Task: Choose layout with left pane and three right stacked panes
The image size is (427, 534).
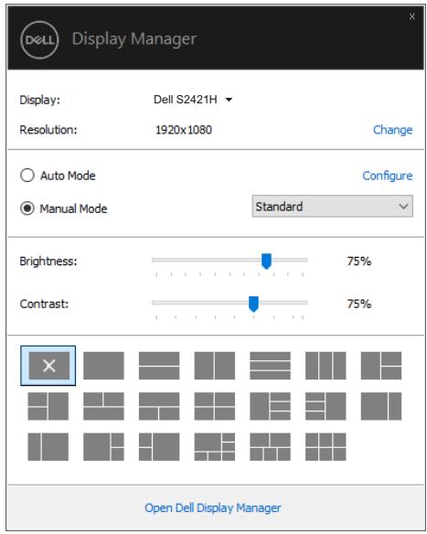Action: [x=270, y=406]
